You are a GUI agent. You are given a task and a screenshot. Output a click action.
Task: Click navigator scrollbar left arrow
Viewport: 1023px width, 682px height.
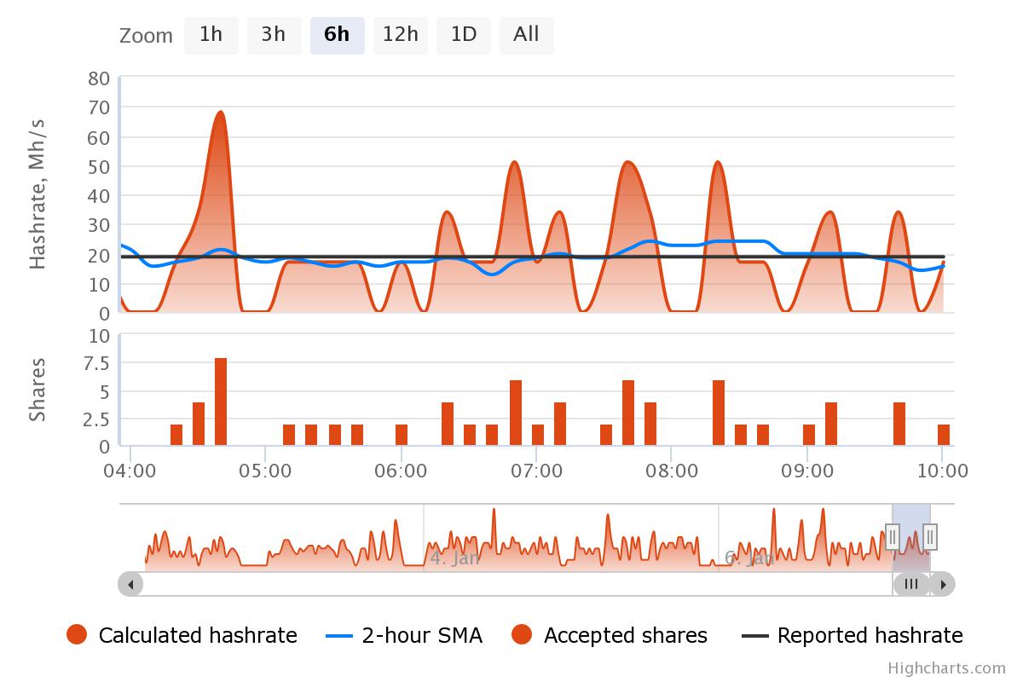(x=130, y=584)
